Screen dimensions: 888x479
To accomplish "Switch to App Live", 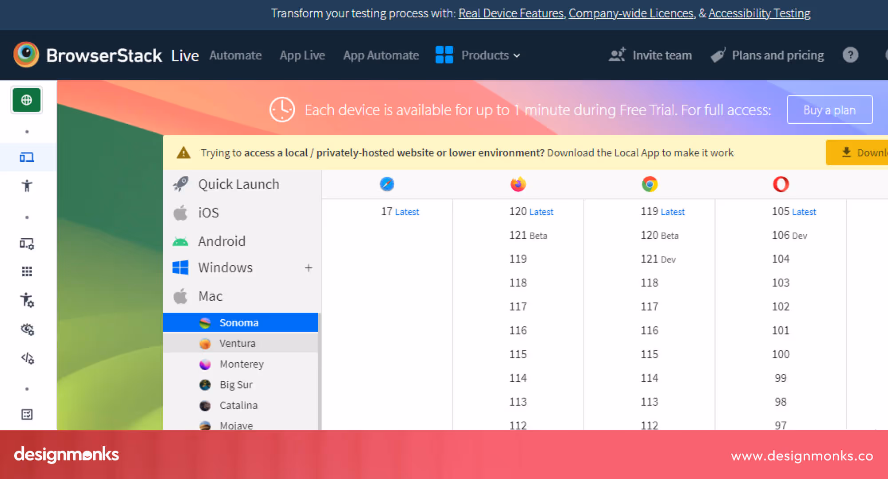I will (302, 55).
